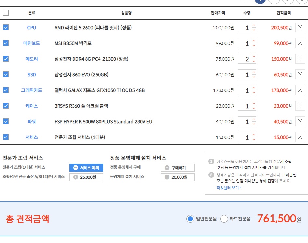Open the SSD category link
Viewport: 308px width, 243px height.
coord(32,74)
